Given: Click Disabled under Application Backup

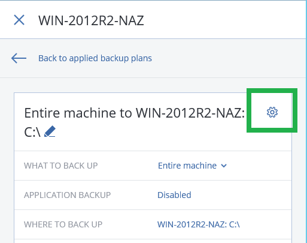Looking at the screenshot, I should [x=174, y=195].
